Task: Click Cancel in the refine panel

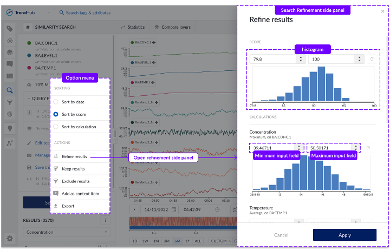Action: tap(281, 235)
